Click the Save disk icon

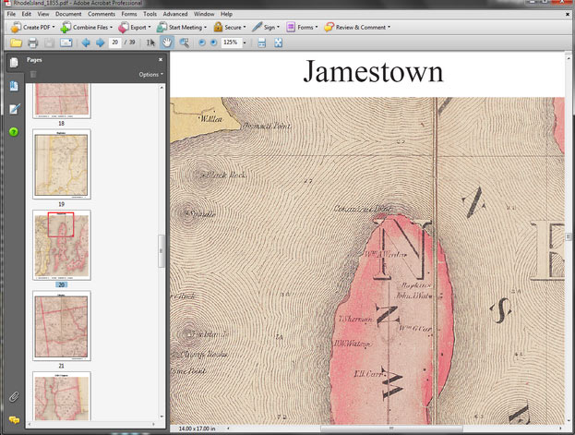tap(49, 43)
